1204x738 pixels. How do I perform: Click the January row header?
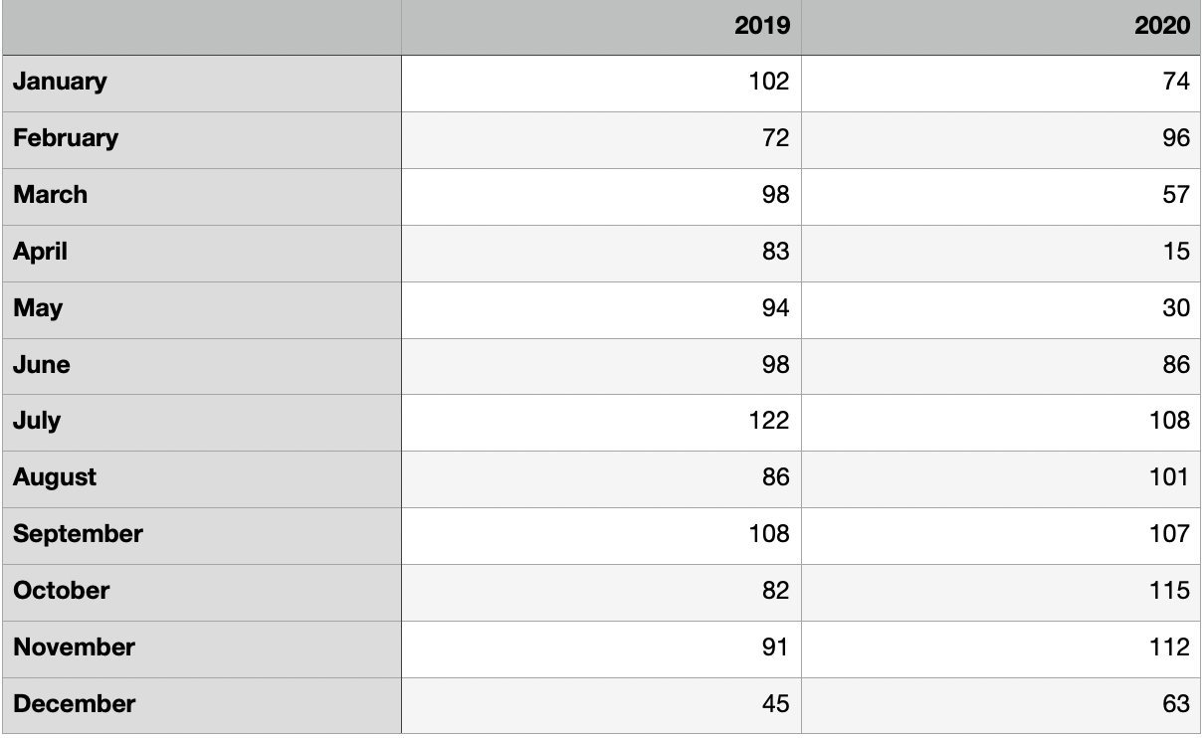(201, 83)
